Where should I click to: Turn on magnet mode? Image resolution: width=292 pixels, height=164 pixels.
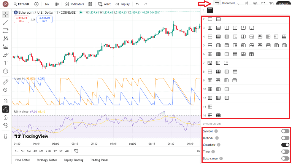click(x=5, y=101)
